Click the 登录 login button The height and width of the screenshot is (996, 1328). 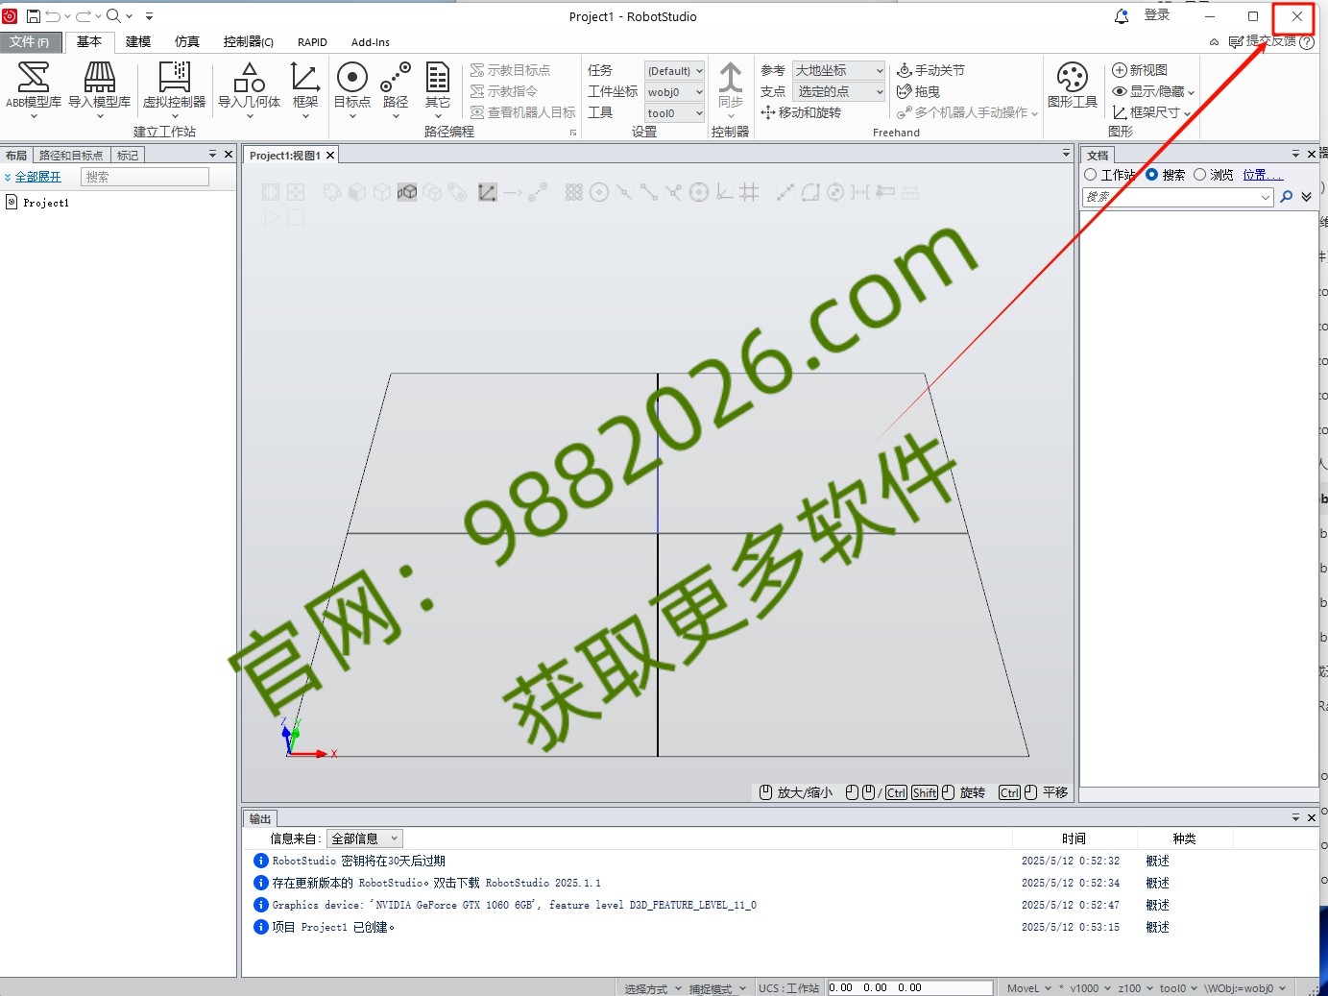(1157, 15)
